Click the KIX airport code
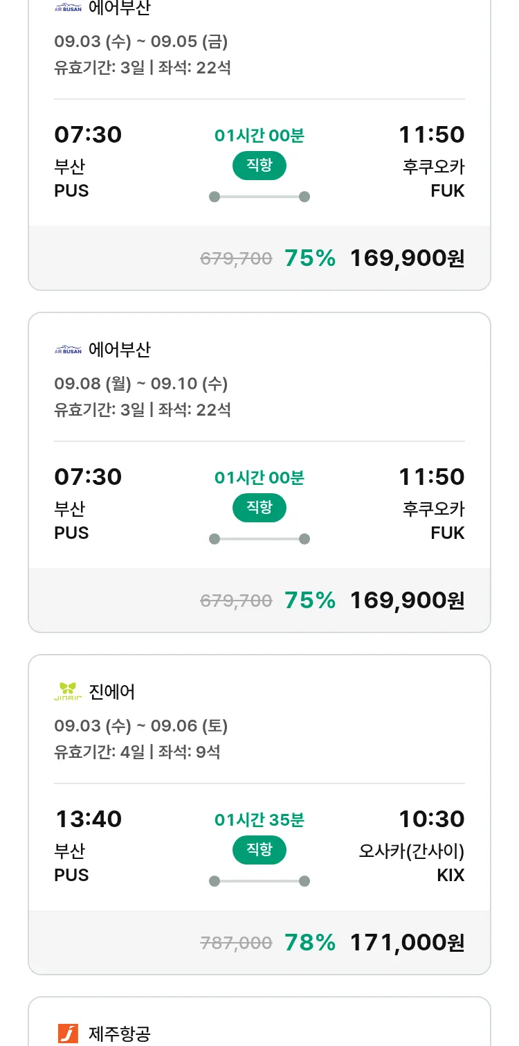The image size is (519, 1046). tap(450, 876)
